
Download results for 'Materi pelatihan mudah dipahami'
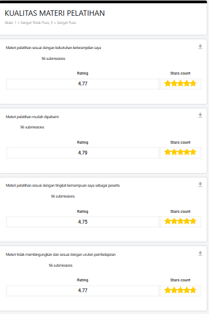click(x=200, y=115)
